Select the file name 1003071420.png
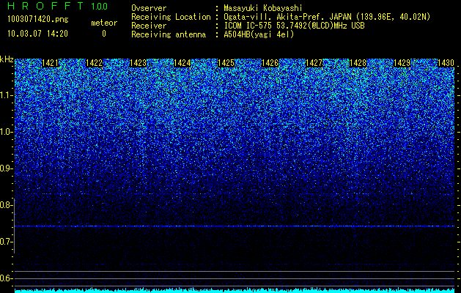The height and width of the screenshot is (293, 461). click(38, 20)
